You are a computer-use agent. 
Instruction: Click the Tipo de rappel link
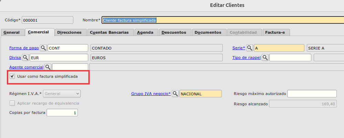point(246,57)
